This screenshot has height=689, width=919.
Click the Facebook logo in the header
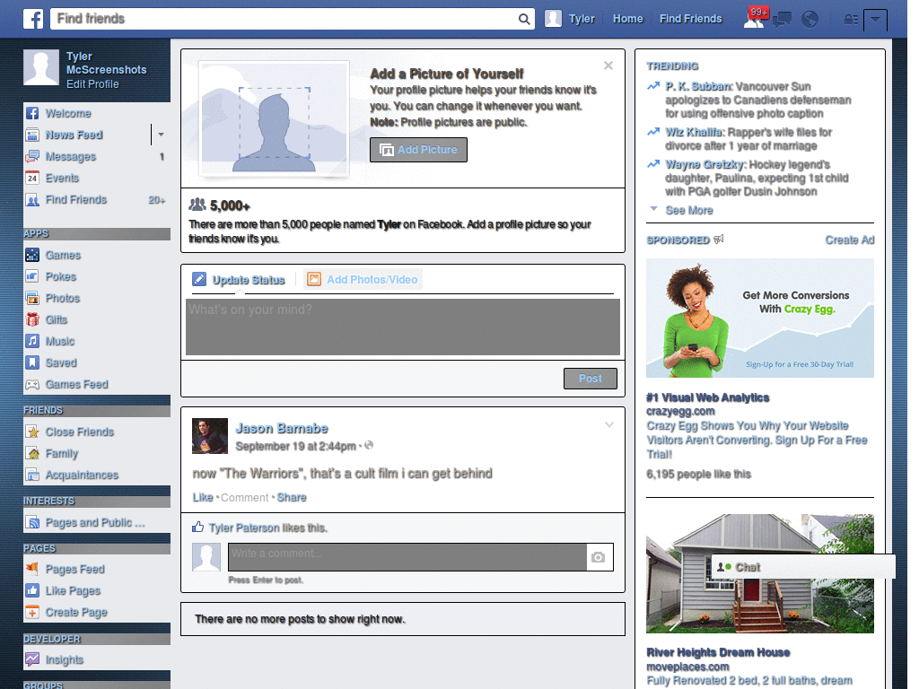point(33,19)
